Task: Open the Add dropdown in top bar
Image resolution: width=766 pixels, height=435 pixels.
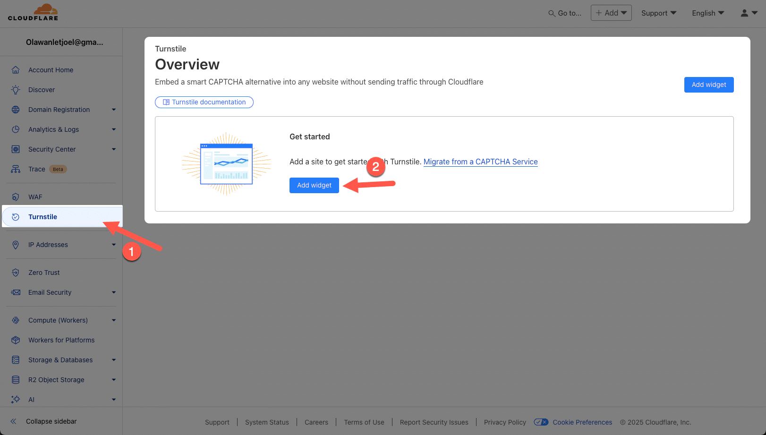Action: coord(611,13)
